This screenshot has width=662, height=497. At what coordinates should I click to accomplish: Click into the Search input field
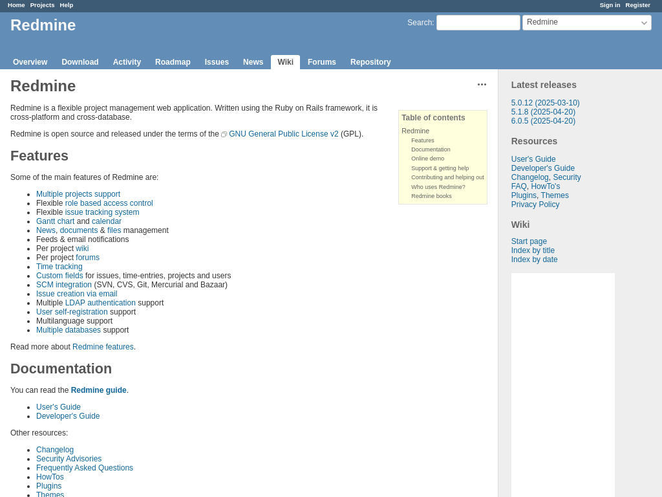coord(478,23)
